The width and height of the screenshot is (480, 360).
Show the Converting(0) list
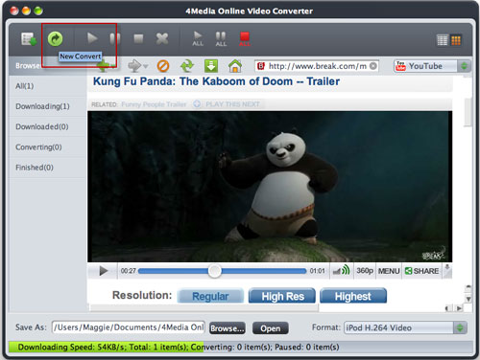click(48, 147)
